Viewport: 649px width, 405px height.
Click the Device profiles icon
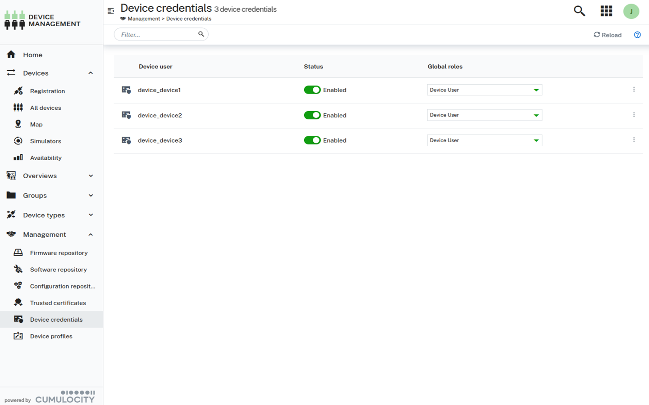[x=18, y=336]
